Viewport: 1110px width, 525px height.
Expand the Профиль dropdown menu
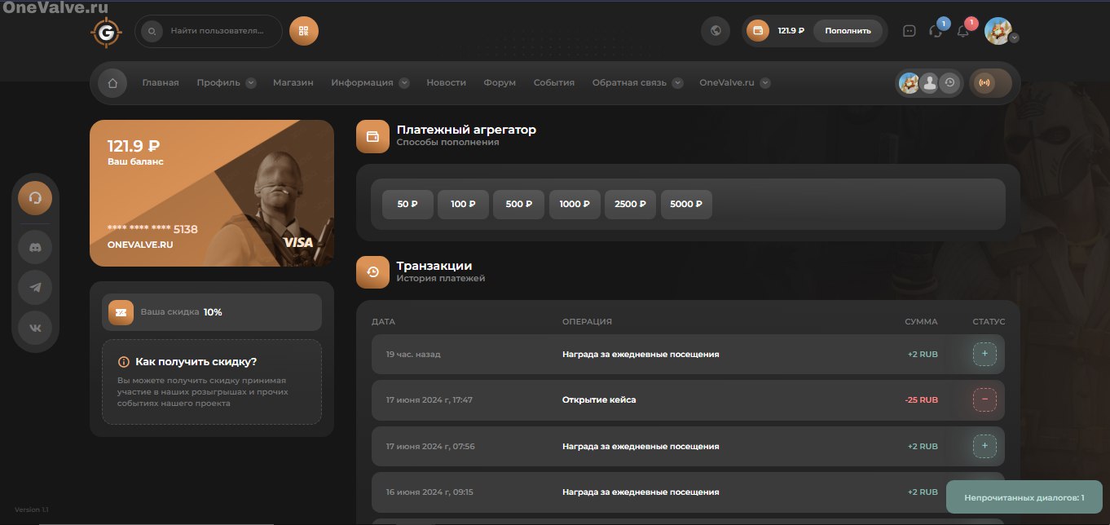point(251,83)
